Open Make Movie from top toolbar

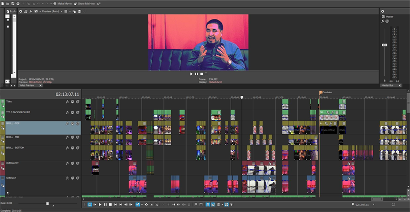coord(63,3)
